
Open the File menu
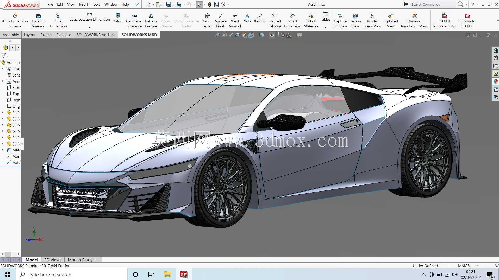(50, 4)
